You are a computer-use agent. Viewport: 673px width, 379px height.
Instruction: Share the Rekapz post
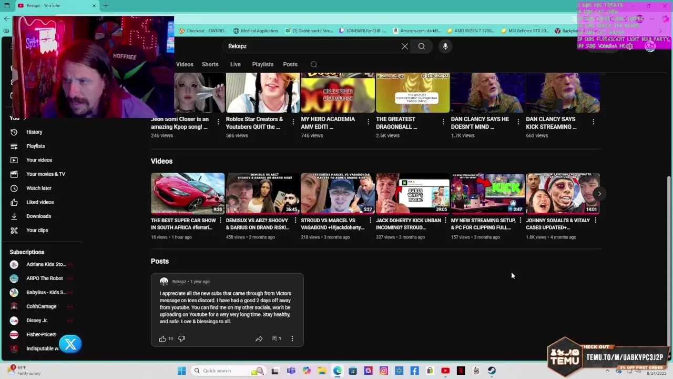(x=259, y=338)
